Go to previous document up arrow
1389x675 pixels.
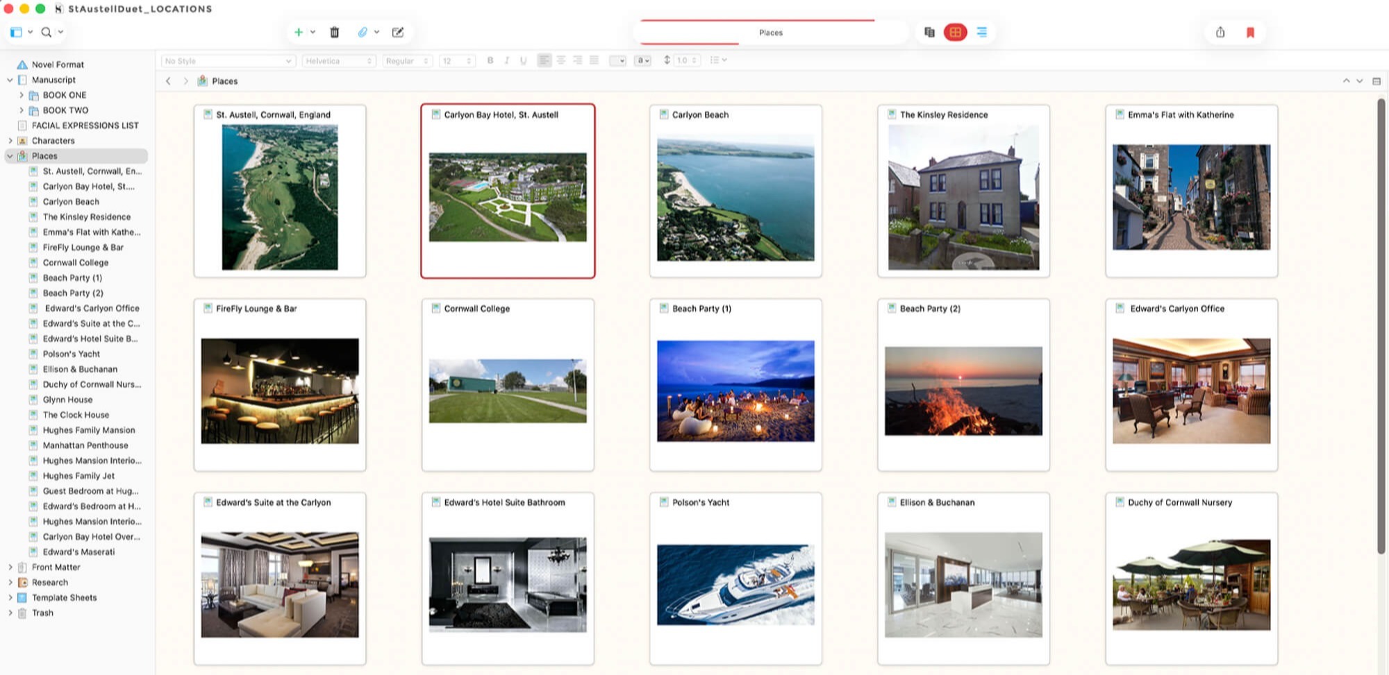click(1346, 81)
